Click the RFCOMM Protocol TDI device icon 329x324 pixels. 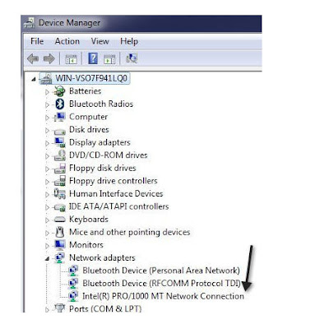(73, 284)
